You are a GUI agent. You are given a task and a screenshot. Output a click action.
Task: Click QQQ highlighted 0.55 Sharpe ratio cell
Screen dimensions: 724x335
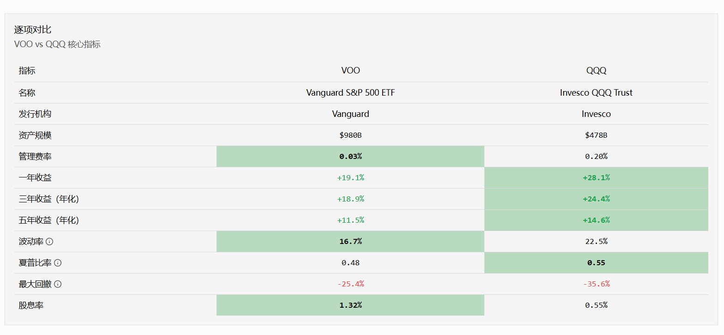pyautogui.click(x=596, y=263)
